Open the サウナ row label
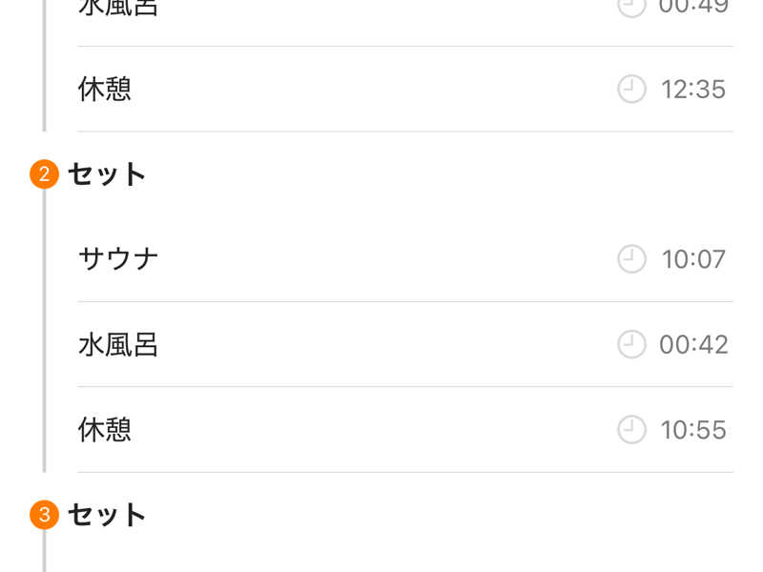 118,259
